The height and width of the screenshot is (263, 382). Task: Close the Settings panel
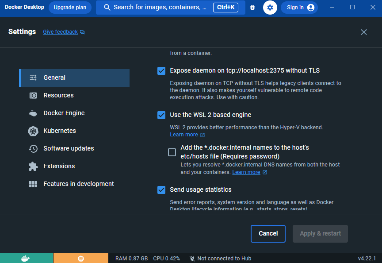coord(364,32)
